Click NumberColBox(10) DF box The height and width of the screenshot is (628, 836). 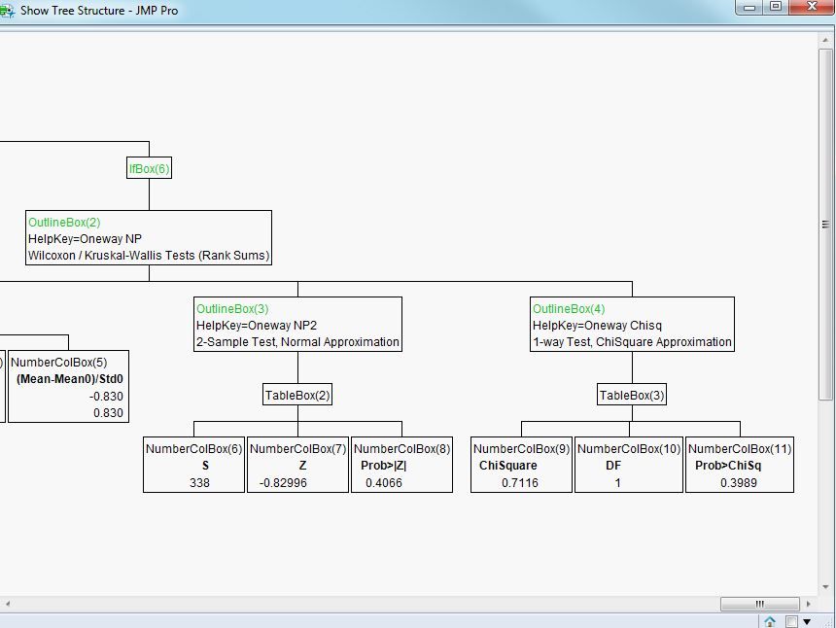629,465
